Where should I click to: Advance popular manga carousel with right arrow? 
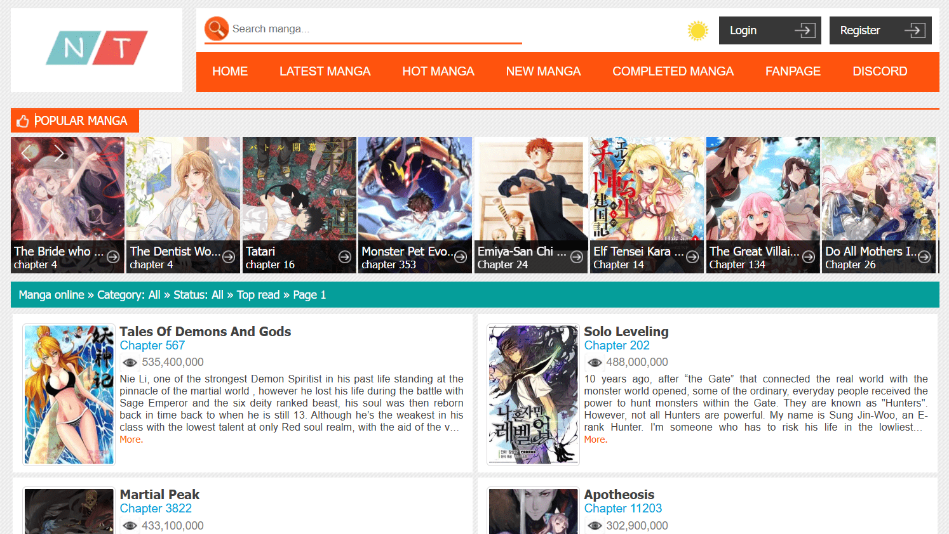59,153
